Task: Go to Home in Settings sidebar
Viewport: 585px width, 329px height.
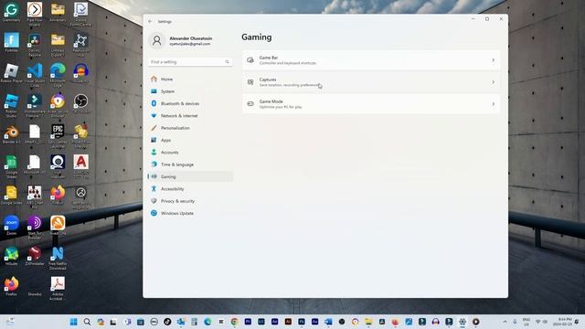Action: (x=191, y=80)
